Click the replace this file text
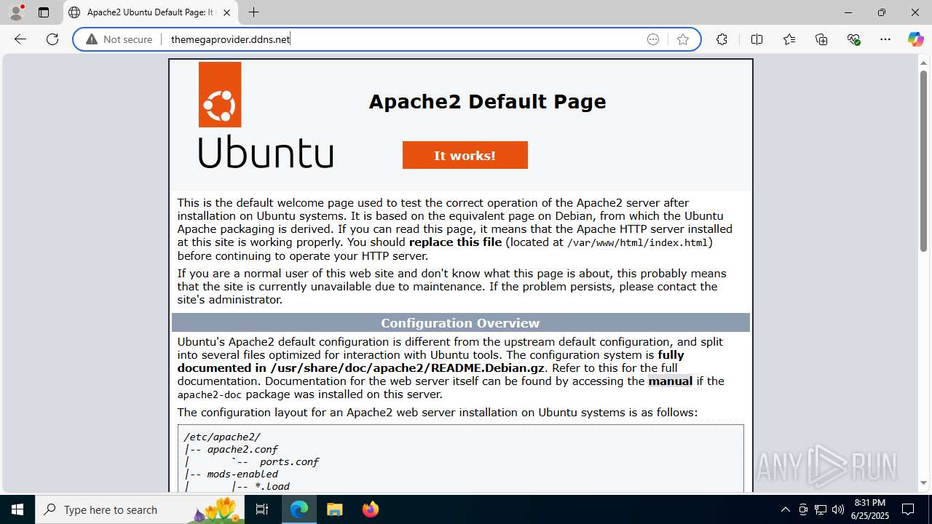 tap(456, 242)
